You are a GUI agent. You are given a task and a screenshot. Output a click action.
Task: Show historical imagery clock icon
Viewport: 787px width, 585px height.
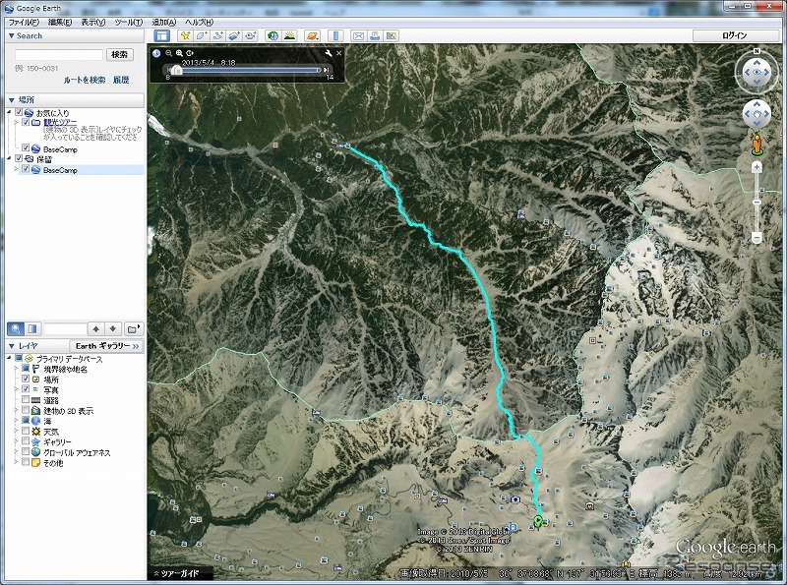pos(272,35)
